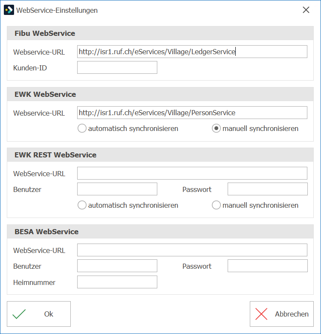The image size is (321, 334).
Task: Click the Fibu Kunden-ID input field
Action: [x=117, y=67]
